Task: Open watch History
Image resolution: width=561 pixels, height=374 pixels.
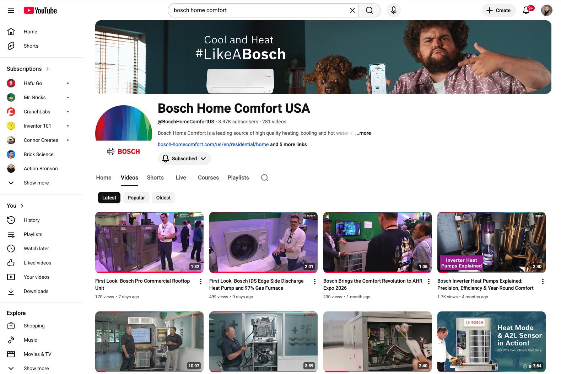Action: click(x=42, y=220)
